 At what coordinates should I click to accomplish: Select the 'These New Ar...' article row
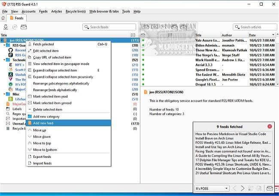point(209,50)
